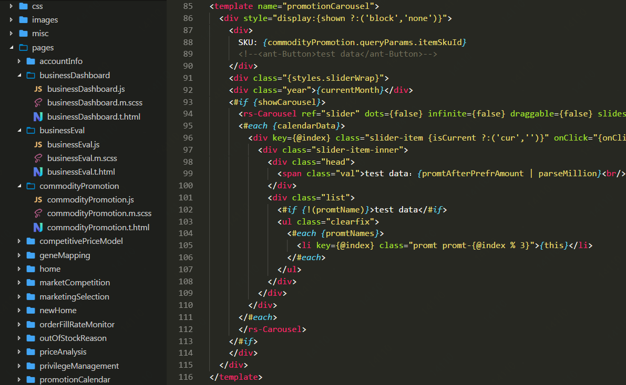Click the JS icon of businessDashboard.js
This screenshot has width=626, height=385.
[x=38, y=89]
